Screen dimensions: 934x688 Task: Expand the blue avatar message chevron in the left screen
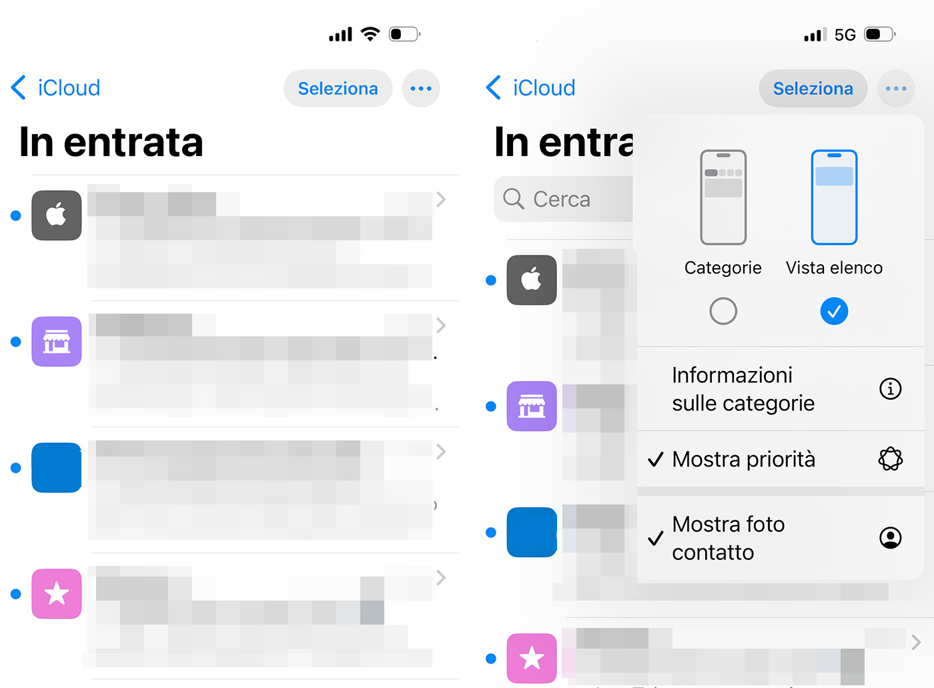pyautogui.click(x=441, y=451)
